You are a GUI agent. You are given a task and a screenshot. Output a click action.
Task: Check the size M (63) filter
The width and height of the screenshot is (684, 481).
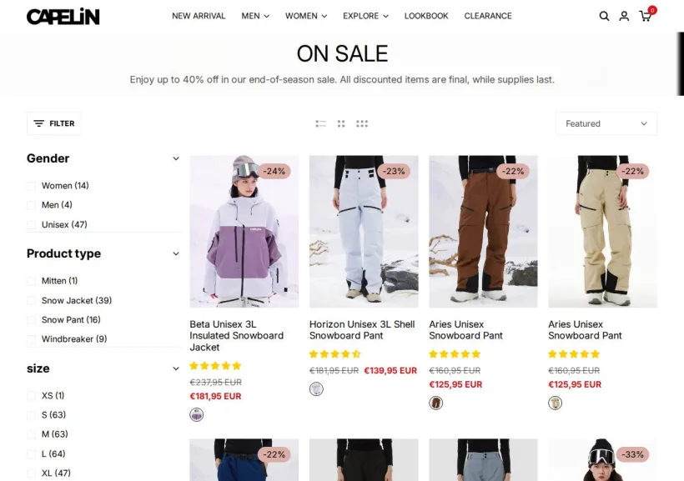tap(31, 434)
